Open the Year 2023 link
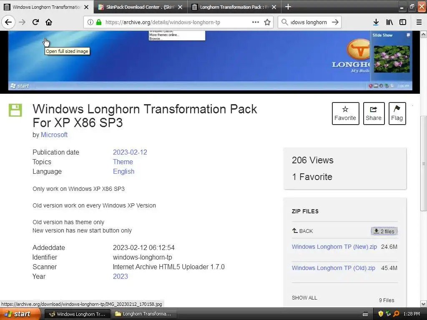The height and width of the screenshot is (320, 427). (121, 276)
